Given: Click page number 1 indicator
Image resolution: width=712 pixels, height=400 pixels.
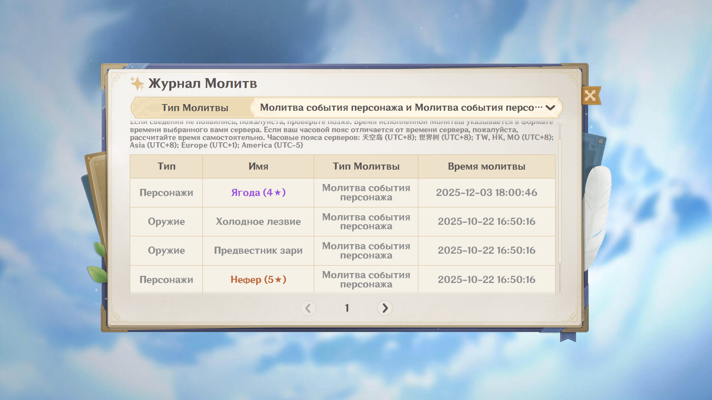Looking at the screenshot, I should click(347, 308).
